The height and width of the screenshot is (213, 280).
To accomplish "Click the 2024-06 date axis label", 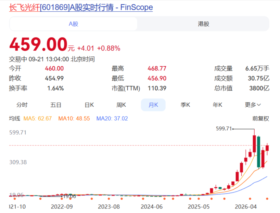I will (152, 207).
